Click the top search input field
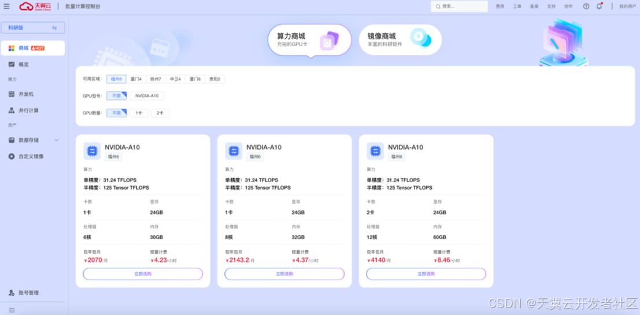Image resolution: width=640 pixels, height=315 pixels. 460,6
